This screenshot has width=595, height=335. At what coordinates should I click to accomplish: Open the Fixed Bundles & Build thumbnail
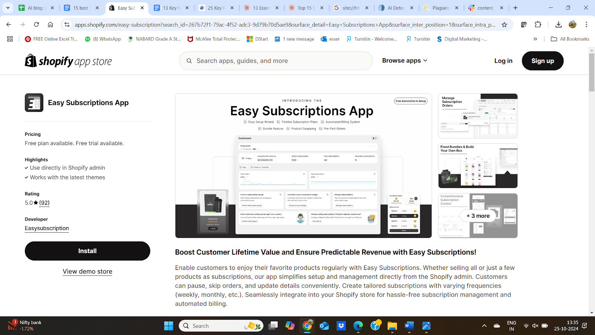coord(478,166)
